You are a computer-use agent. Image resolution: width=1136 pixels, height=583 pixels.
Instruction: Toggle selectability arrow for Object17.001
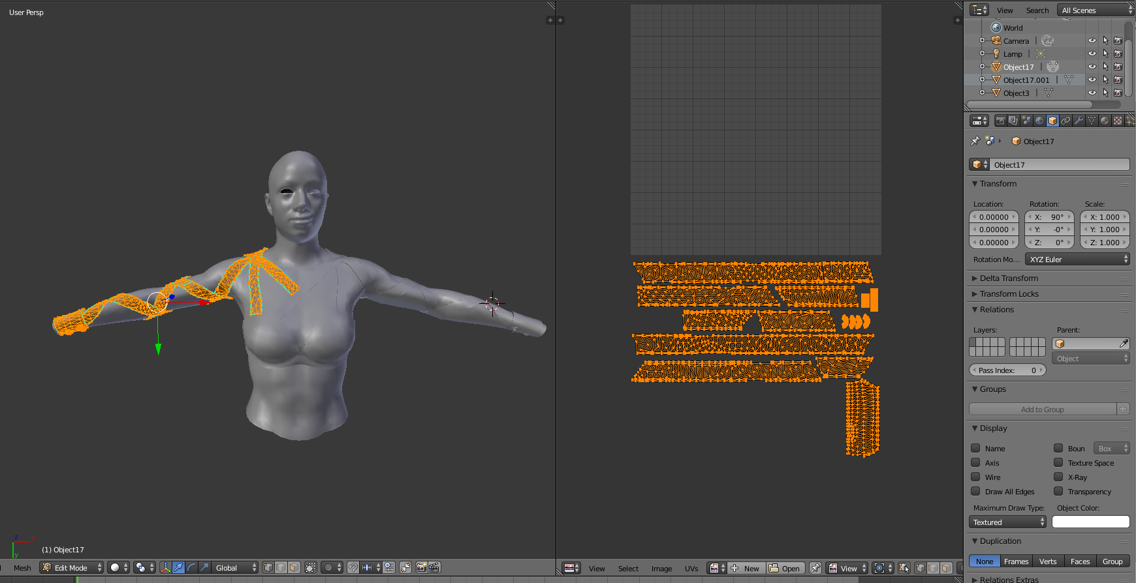(x=1105, y=80)
